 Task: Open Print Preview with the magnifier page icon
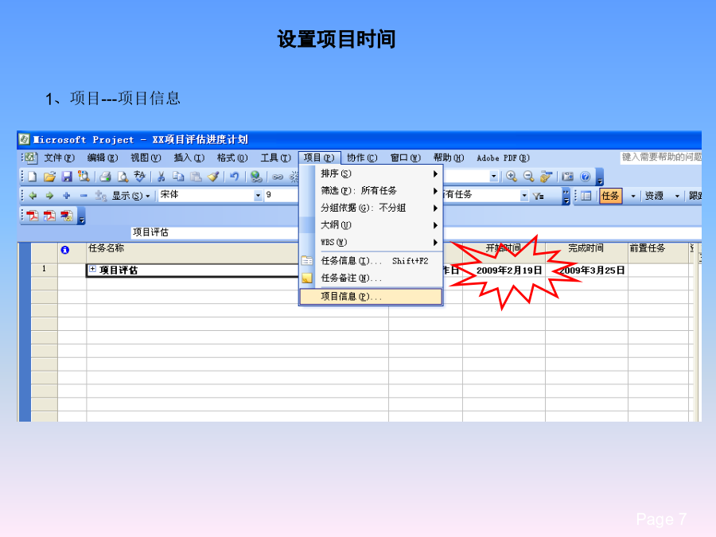tap(123, 177)
